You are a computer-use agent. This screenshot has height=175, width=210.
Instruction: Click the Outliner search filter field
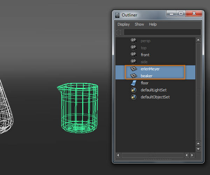(162, 32)
